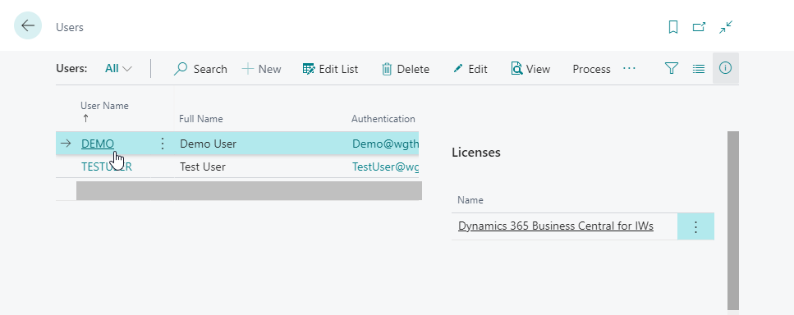Viewport: 794px width, 315px height.
Task: Click the FactBox vertical scrollbar
Action: (x=732, y=221)
